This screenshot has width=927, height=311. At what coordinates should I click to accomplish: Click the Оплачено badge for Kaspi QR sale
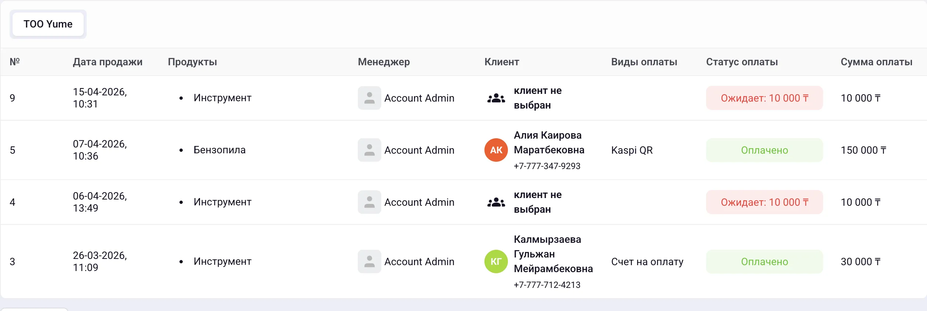[764, 150]
